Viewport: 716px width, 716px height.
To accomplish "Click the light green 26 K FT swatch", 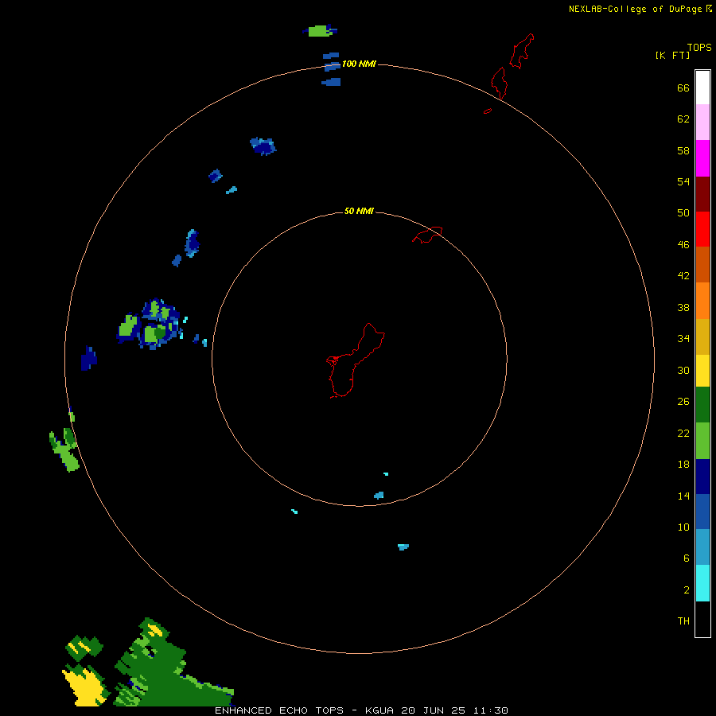I will (702, 441).
